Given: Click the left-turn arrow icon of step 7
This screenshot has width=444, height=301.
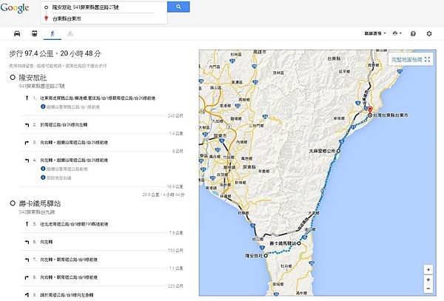Looking at the screenshot, I should click(x=27, y=260).
